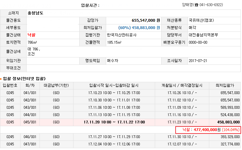Click the orange bullet before 입찰 정보 heading
This screenshot has width=242, height=150.
click(x=1, y=79)
